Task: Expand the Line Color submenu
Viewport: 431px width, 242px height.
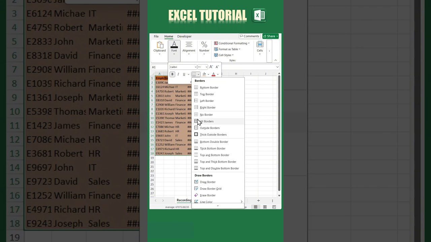Action: [218, 202]
